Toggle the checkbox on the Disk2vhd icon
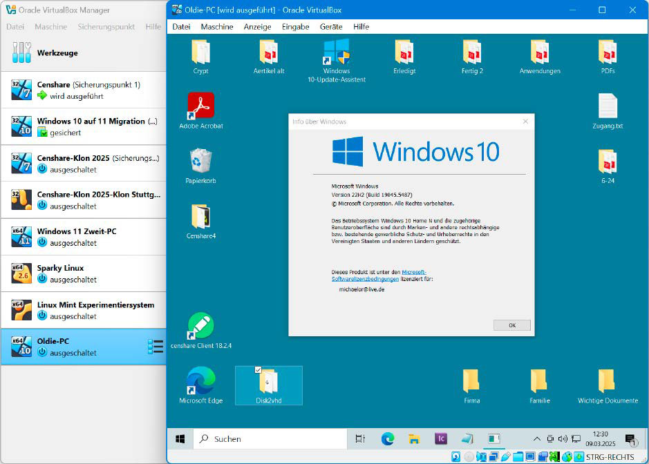This screenshot has height=464, width=649. tap(258, 371)
